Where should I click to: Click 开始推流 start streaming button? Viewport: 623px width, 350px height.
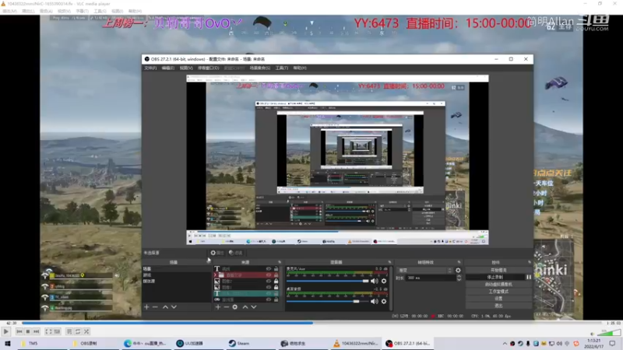tap(498, 270)
